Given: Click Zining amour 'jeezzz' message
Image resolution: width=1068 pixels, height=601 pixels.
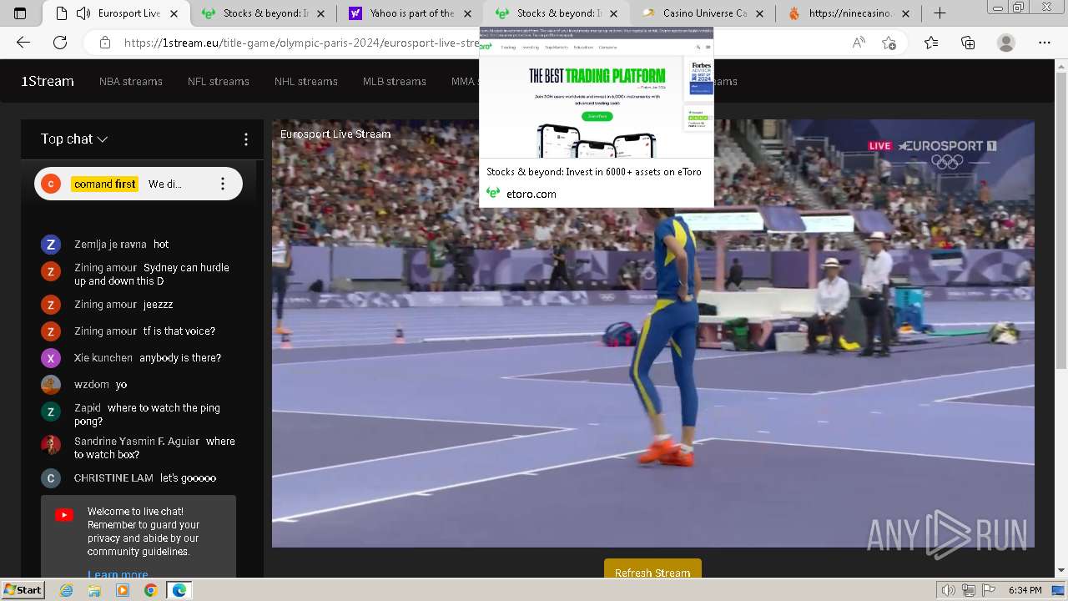Looking at the screenshot, I should tap(123, 305).
